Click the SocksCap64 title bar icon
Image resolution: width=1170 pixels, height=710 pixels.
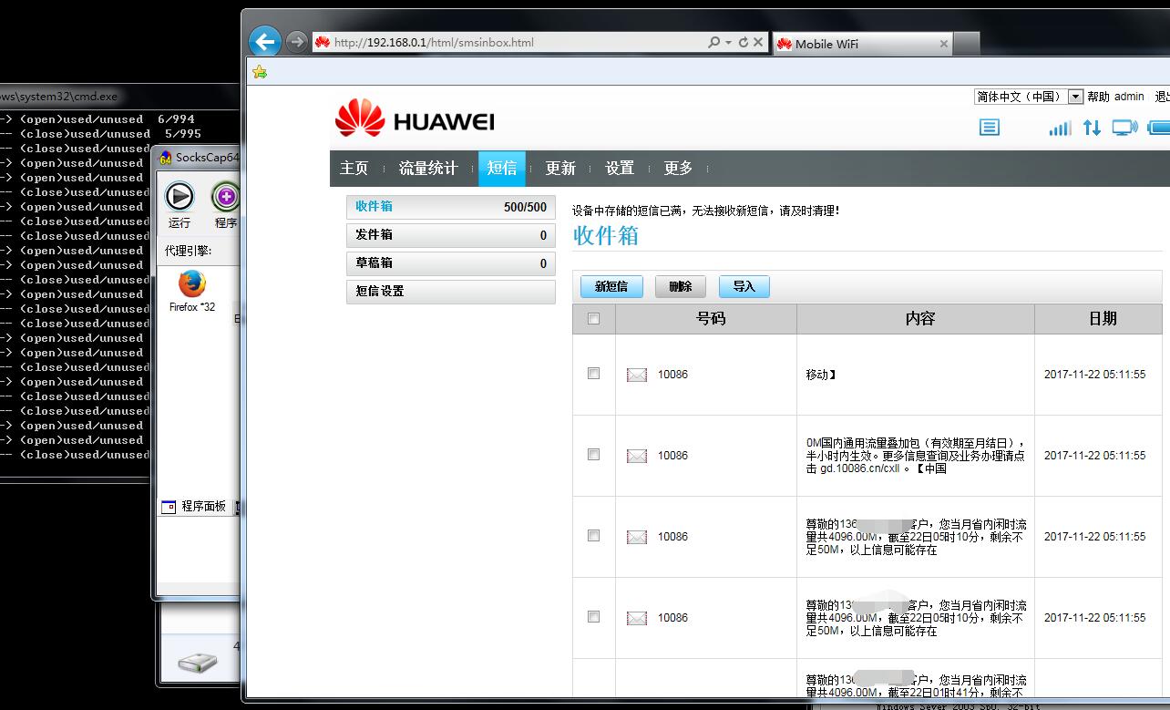(166, 158)
